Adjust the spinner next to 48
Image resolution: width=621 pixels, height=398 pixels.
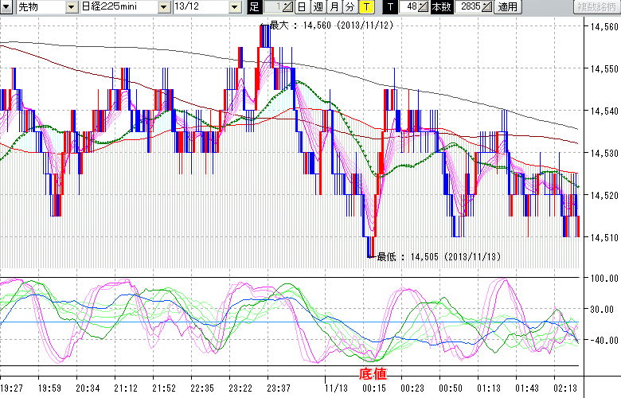[x=424, y=7]
